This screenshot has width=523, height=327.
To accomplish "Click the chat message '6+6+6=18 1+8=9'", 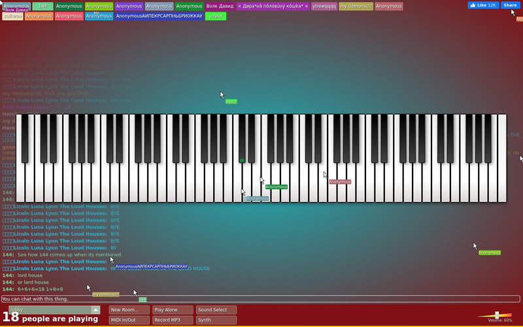I will pyautogui.click(x=40, y=289).
